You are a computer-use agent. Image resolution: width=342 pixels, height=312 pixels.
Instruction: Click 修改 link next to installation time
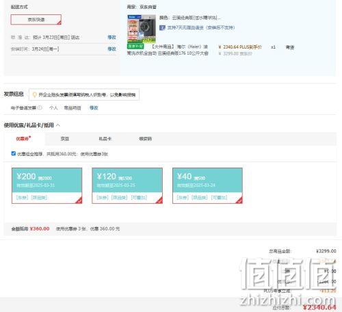111,49
